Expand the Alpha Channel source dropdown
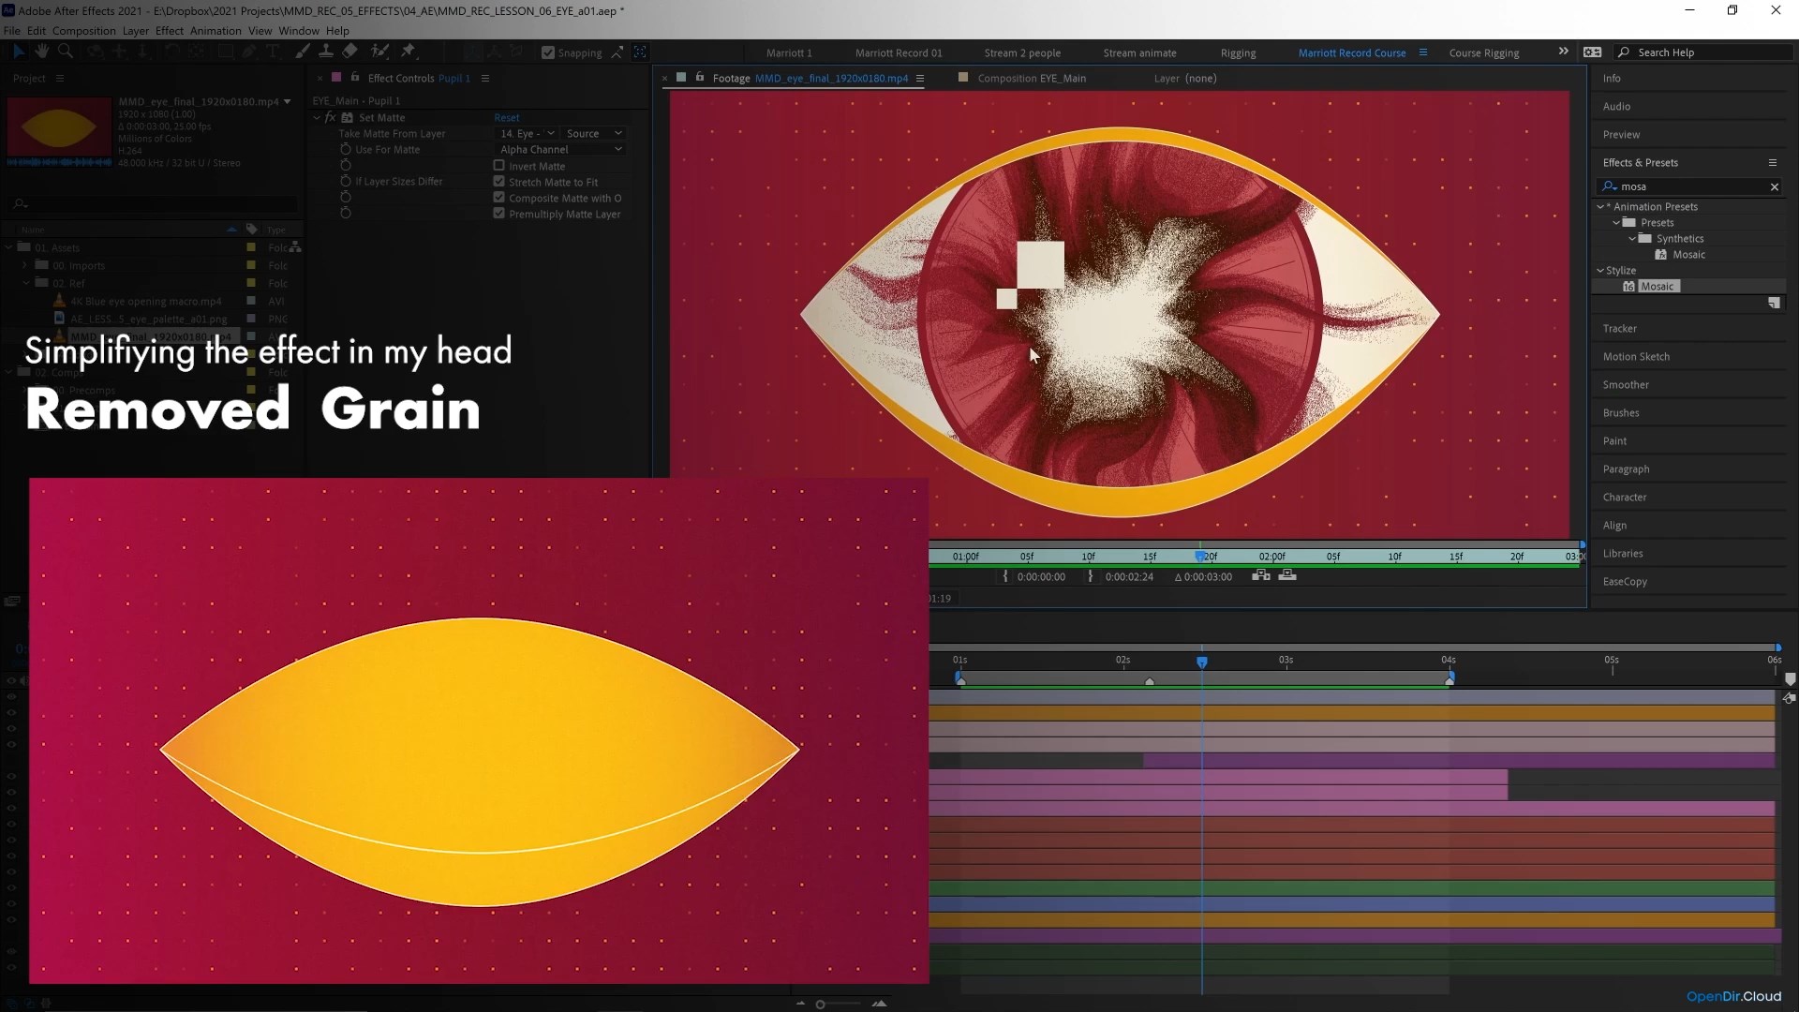The image size is (1799, 1012). (617, 150)
